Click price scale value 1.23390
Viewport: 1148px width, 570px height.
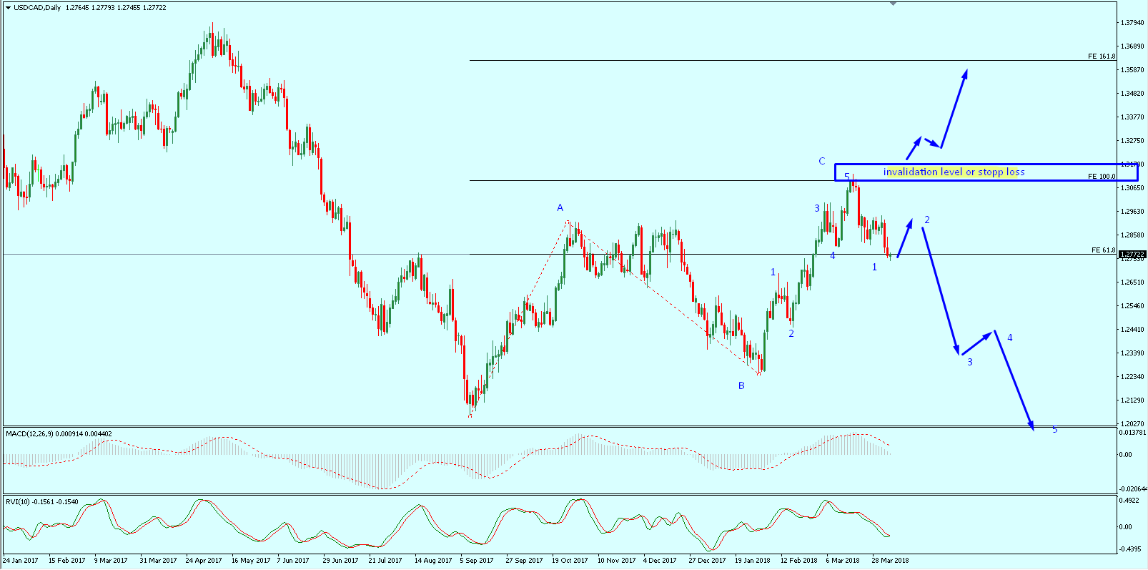coord(1132,353)
